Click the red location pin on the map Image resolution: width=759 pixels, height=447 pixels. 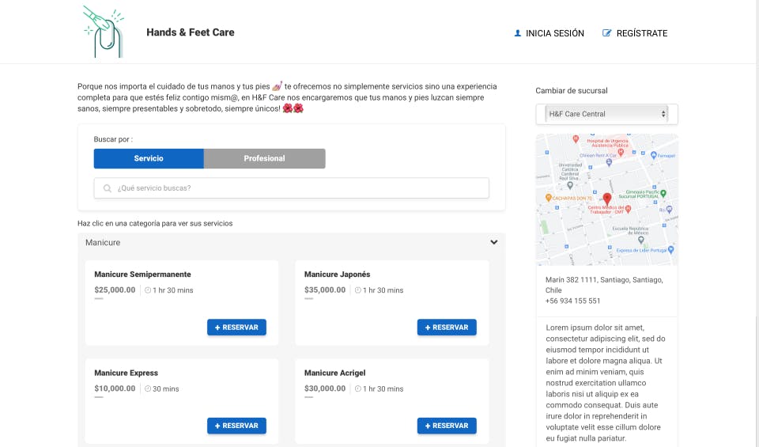coord(607,199)
